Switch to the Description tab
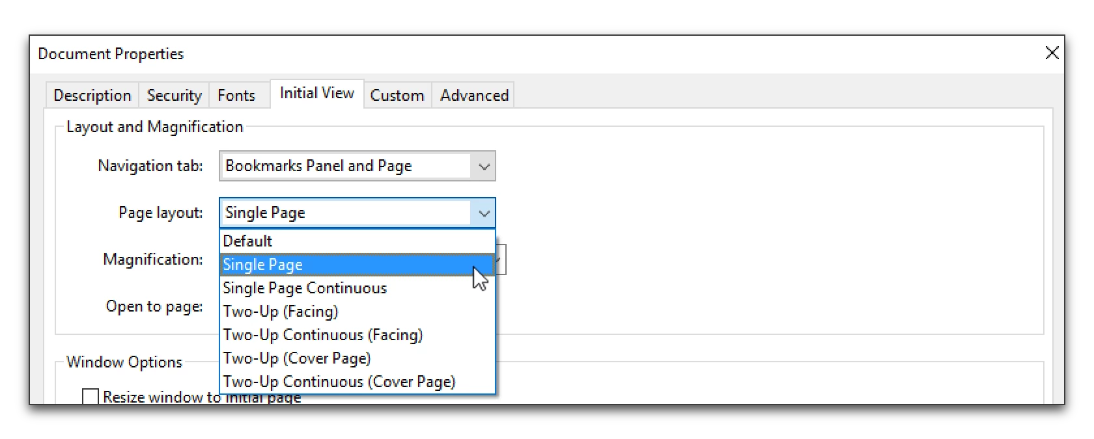 (x=92, y=96)
